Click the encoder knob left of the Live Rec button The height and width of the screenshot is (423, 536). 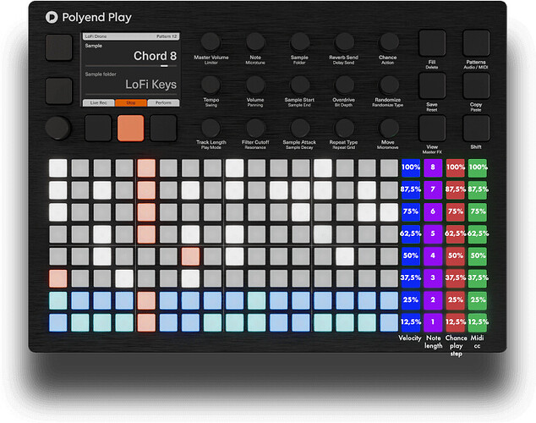coord(57,129)
